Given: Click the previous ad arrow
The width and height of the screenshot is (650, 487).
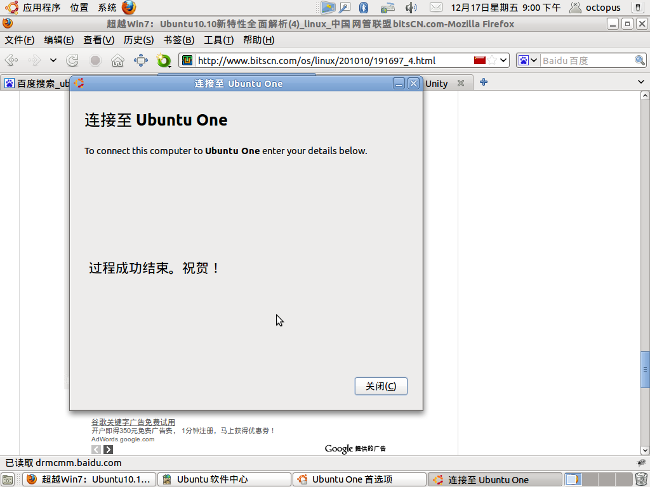Looking at the screenshot, I should 96,450.
